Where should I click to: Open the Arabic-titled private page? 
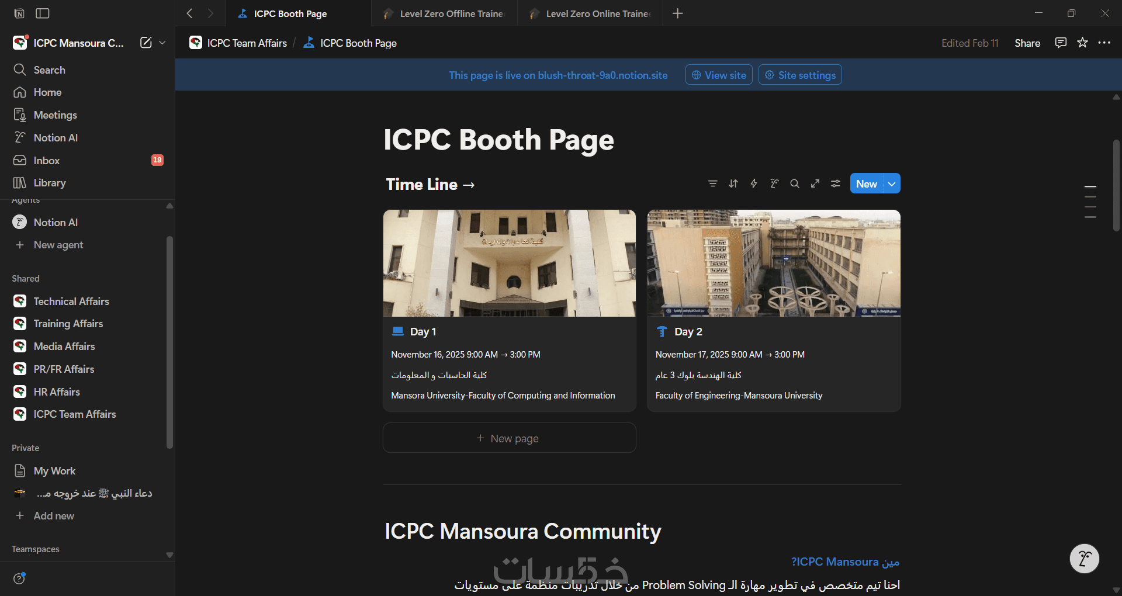(85, 494)
